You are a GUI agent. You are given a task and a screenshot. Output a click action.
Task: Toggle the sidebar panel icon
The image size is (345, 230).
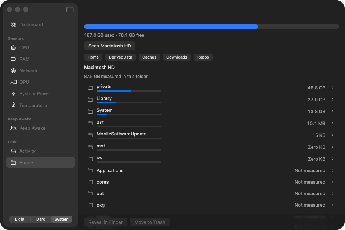[x=70, y=9]
